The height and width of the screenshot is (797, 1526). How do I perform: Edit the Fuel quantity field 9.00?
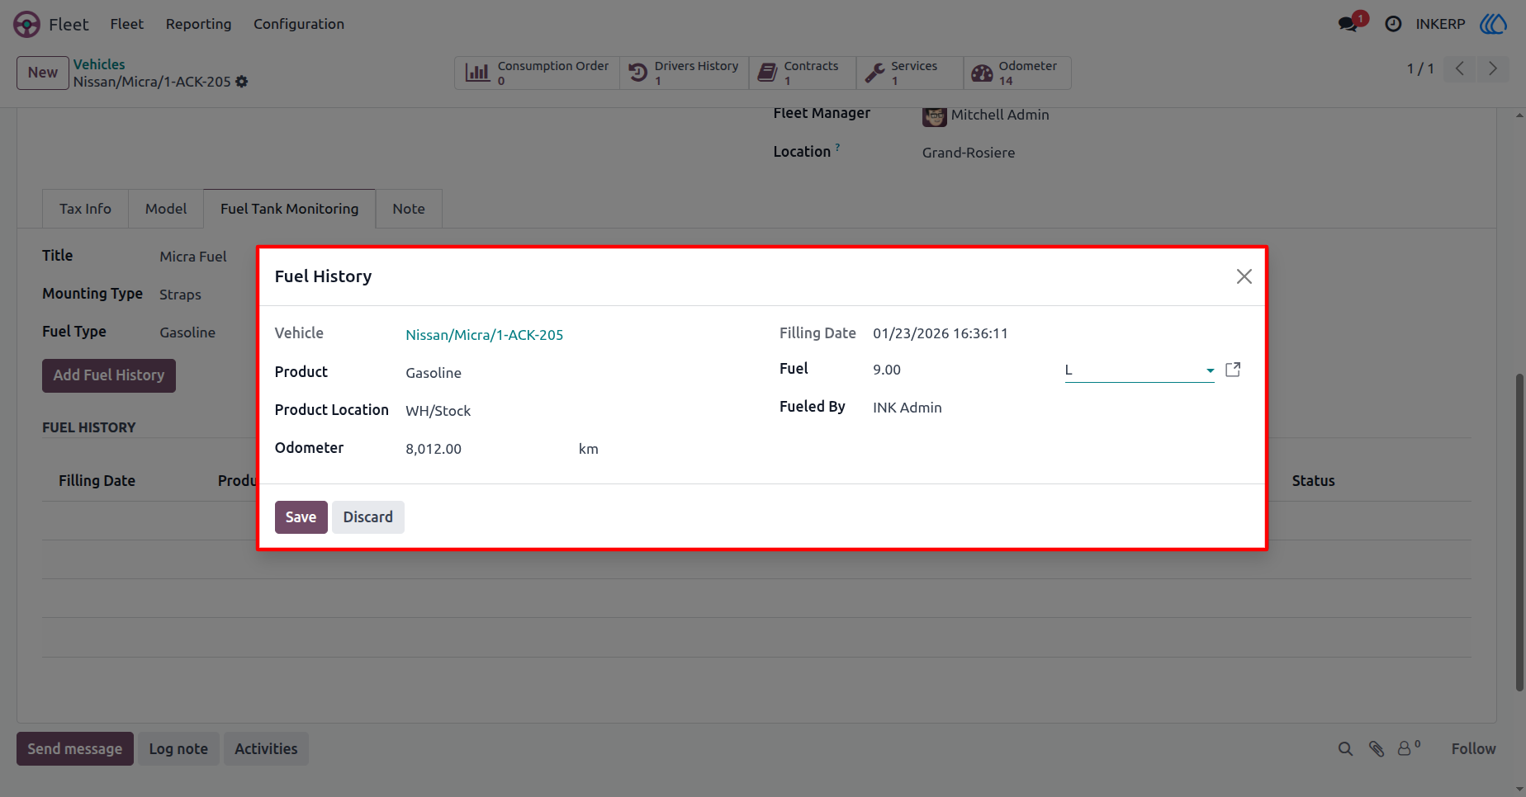click(x=961, y=370)
